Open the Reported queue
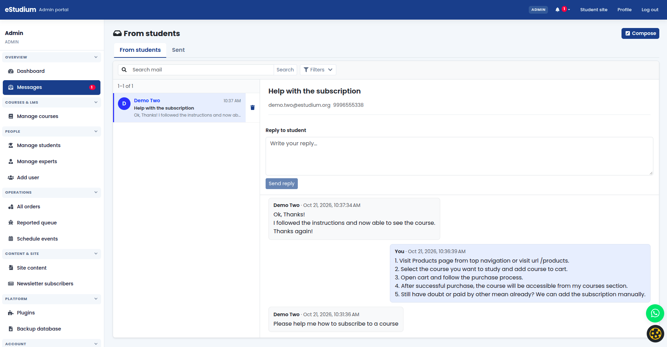Screen dimensions: 667x347 [x=51, y=223]
